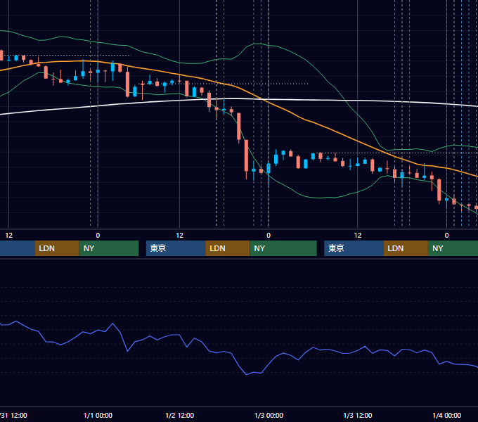The width and height of the screenshot is (478, 422).
Task: Click the first 東京 session block
Action: 176,248
